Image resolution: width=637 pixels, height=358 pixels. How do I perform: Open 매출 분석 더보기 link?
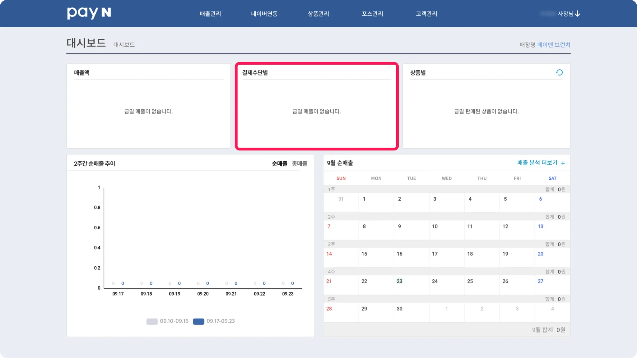coord(537,163)
